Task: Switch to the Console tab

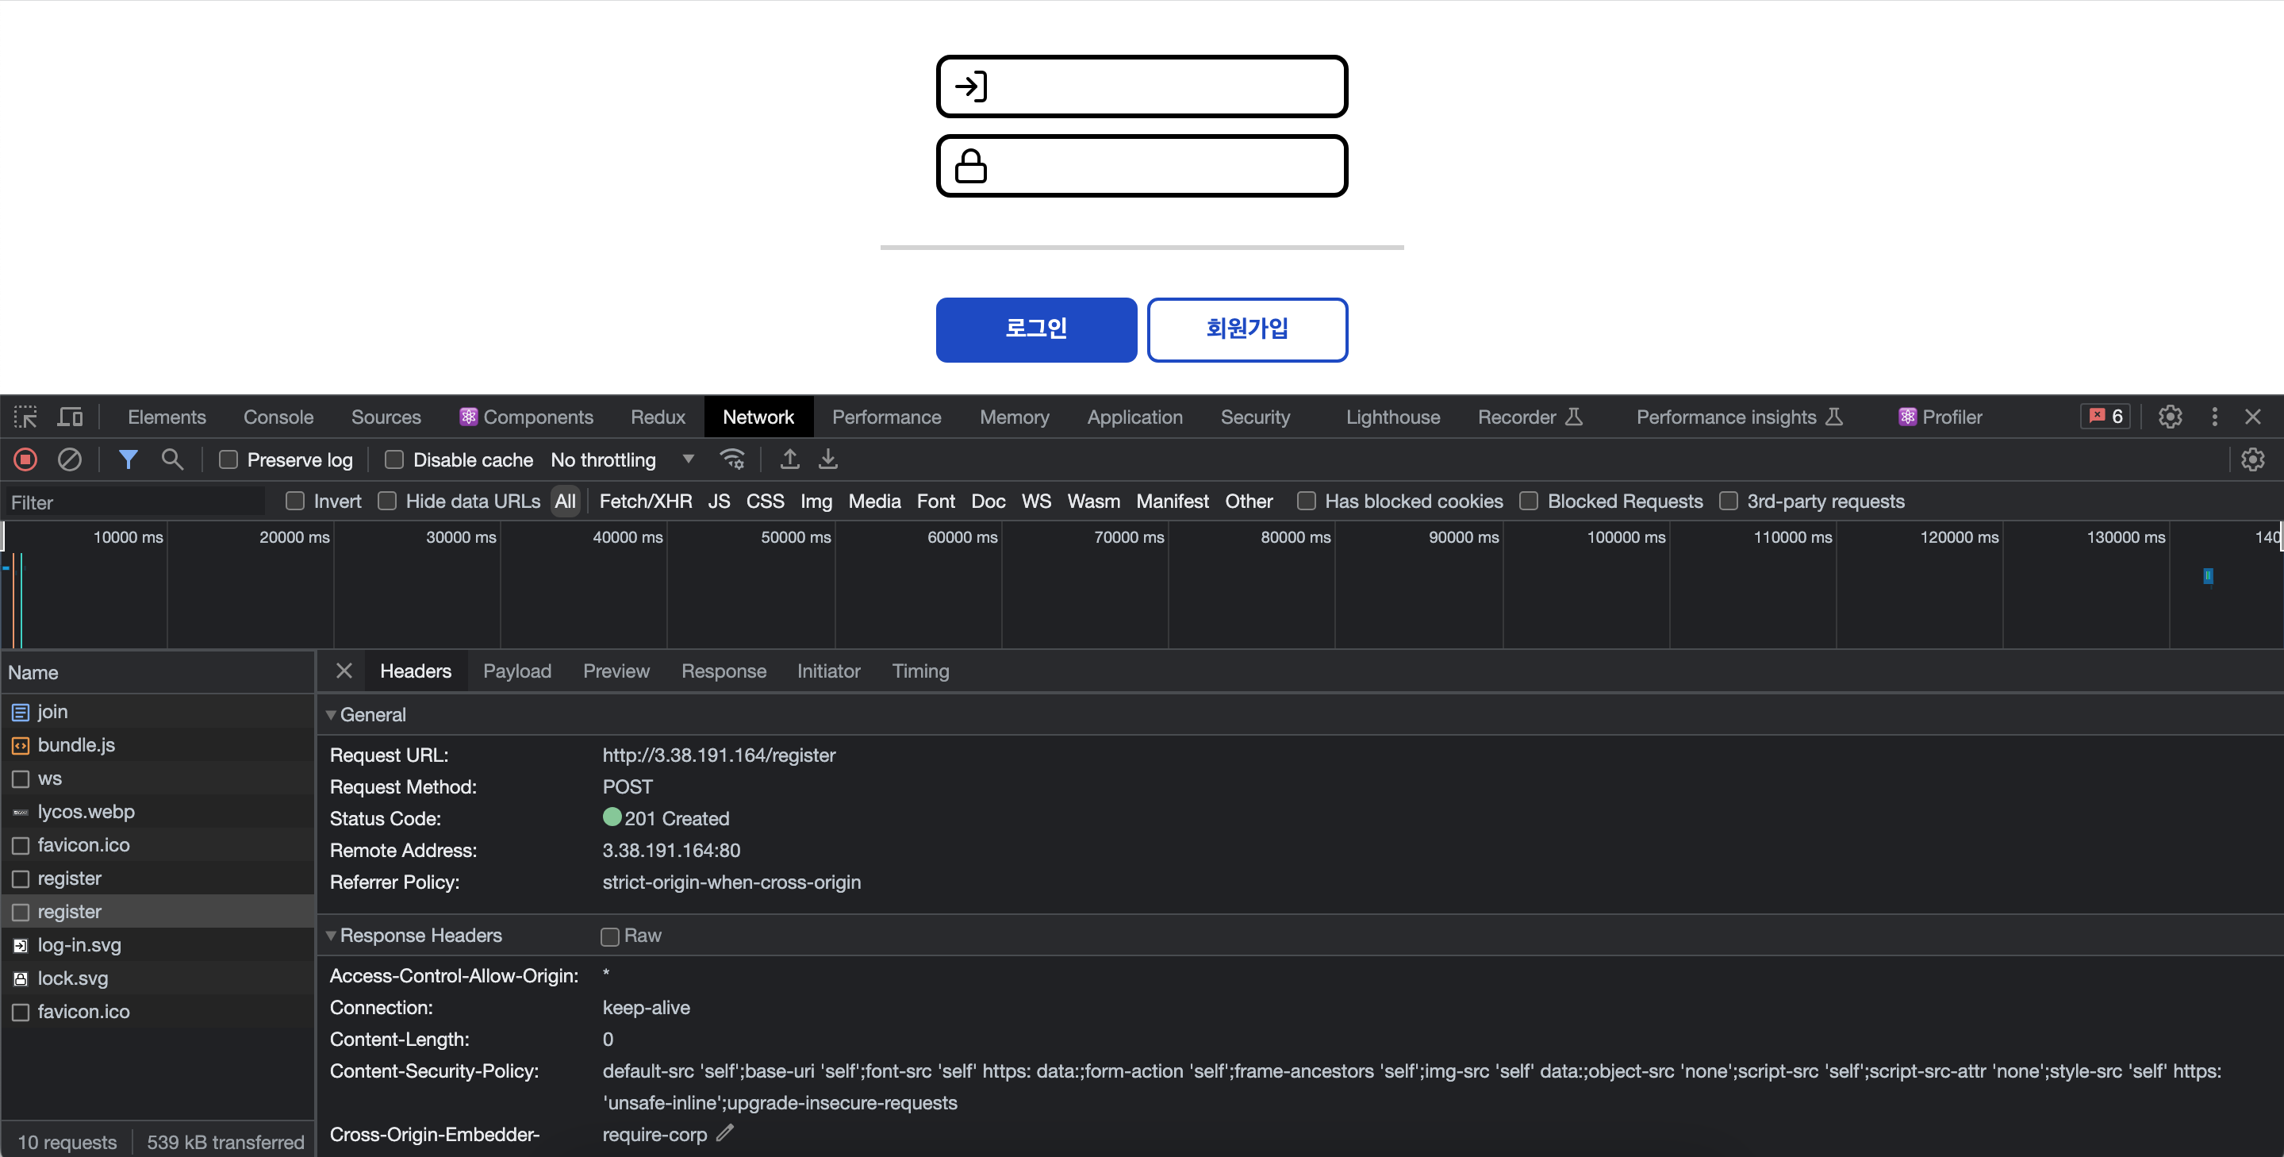Action: tap(278, 417)
